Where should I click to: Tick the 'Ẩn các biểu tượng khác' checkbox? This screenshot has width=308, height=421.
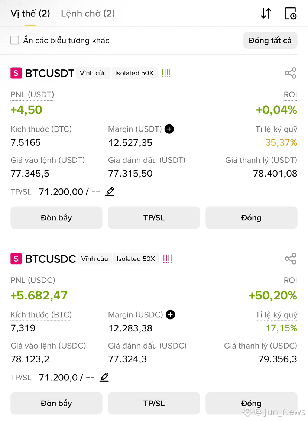(x=15, y=40)
